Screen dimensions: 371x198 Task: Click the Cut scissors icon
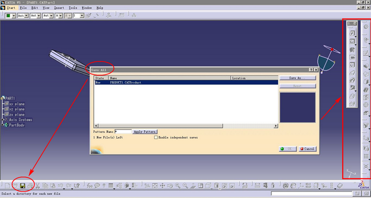[x=38, y=186]
